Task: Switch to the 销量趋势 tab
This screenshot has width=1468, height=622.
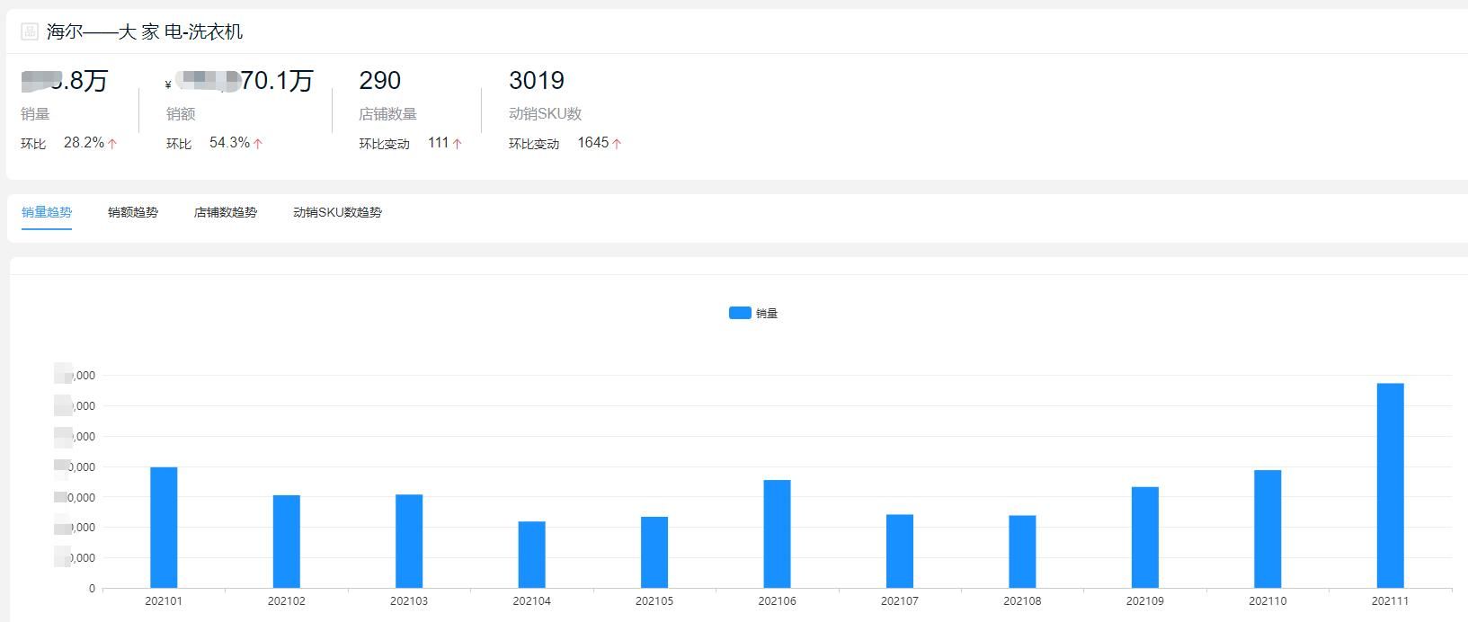Action: pos(47,212)
